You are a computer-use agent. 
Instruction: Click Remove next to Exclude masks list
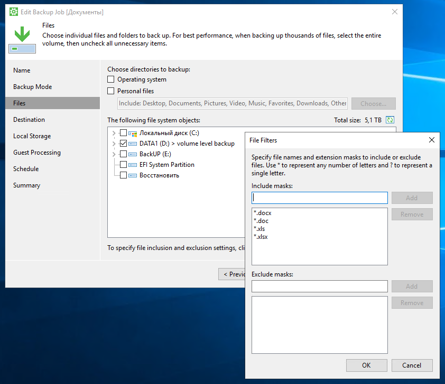[x=412, y=302]
